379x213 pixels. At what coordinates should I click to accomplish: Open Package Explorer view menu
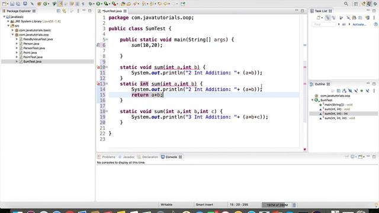click(78, 11)
